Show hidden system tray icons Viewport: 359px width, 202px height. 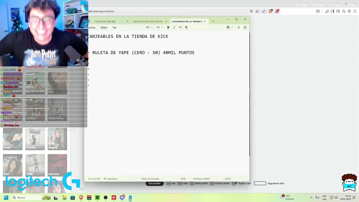311,198
